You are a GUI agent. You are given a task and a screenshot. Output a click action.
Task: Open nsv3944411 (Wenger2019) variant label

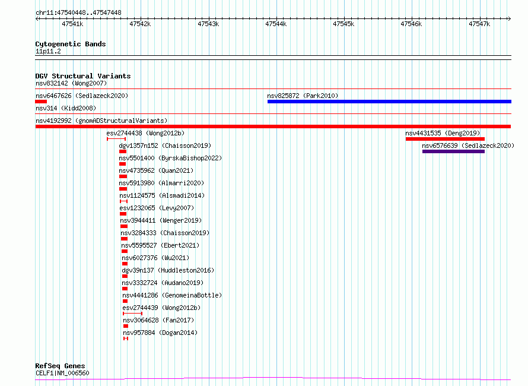click(161, 220)
